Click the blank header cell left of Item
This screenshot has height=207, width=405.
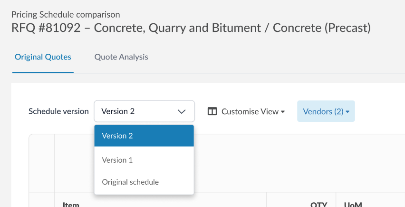[42, 201]
